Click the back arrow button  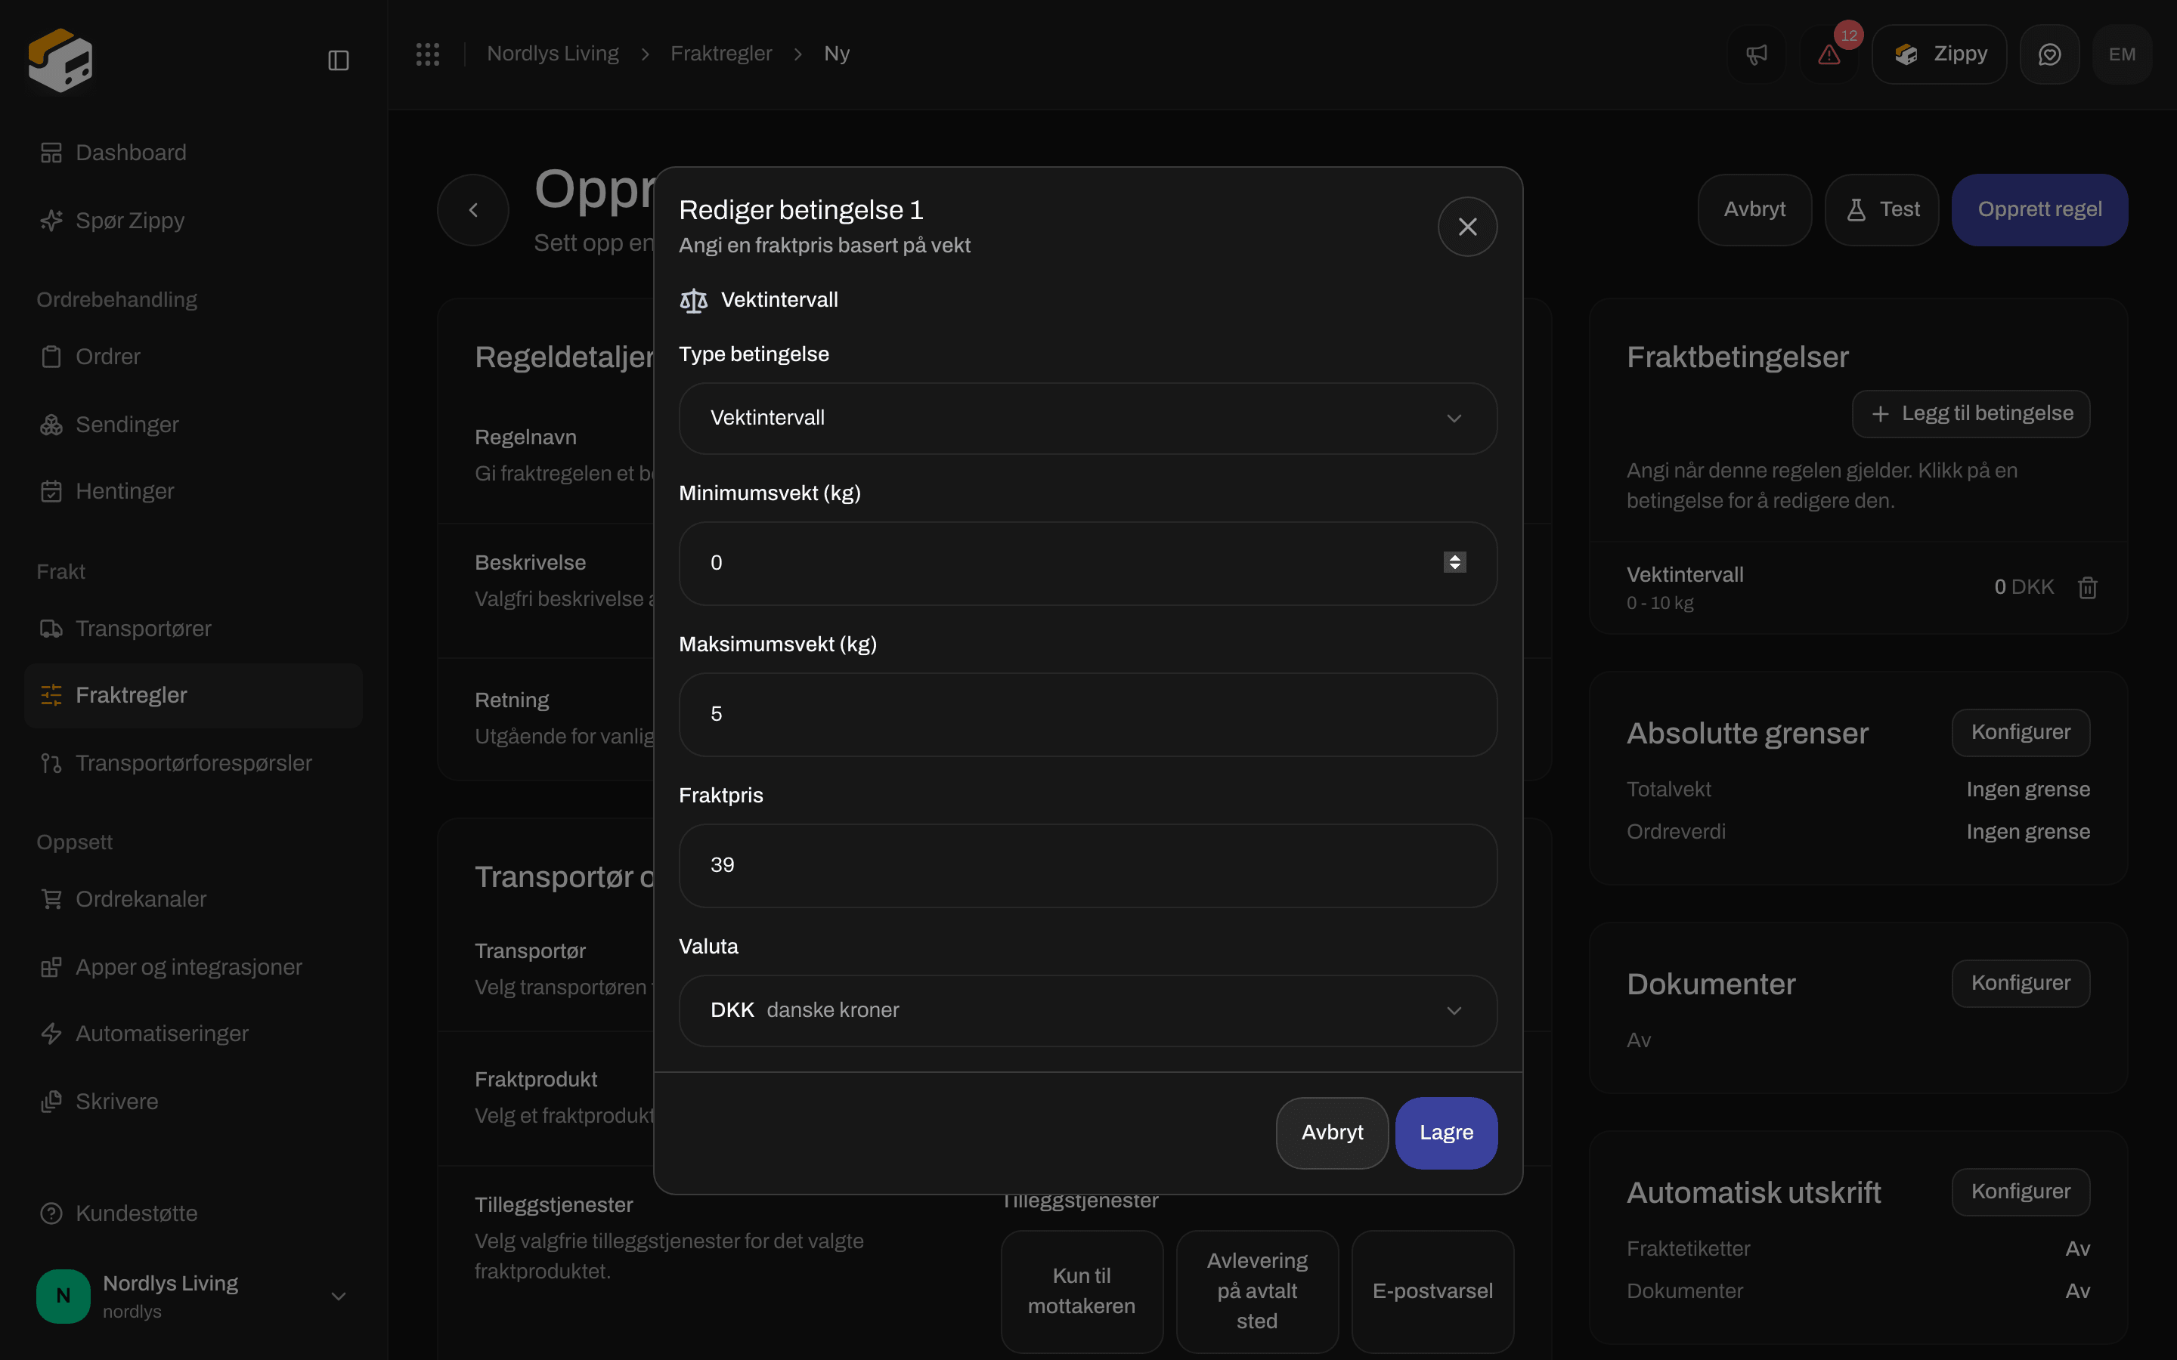point(473,209)
